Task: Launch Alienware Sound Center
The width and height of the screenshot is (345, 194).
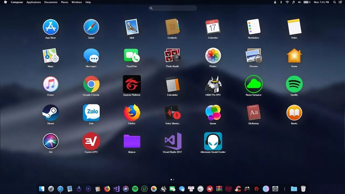Action: [213, 141]
